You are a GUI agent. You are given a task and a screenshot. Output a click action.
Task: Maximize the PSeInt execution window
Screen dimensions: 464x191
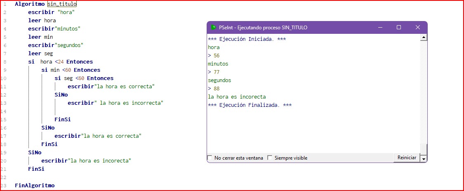pos(398,28)
